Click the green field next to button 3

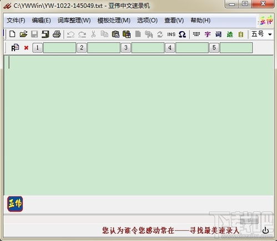pos(148,48)
